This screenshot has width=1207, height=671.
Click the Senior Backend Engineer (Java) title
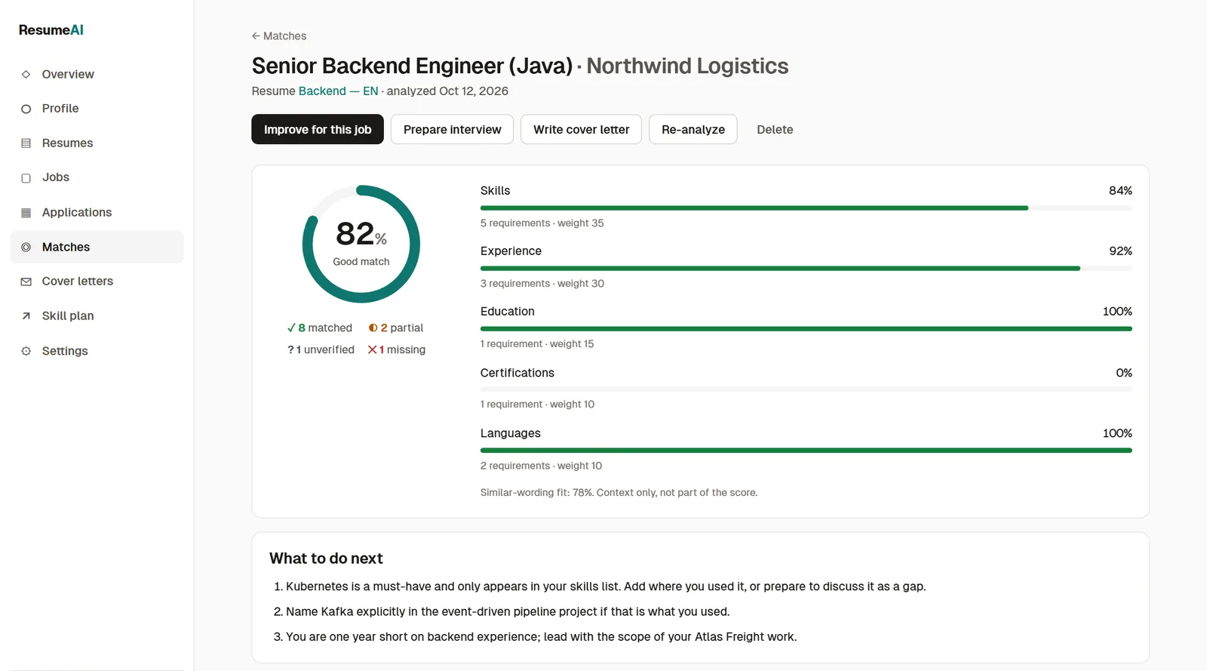[412, 66]
